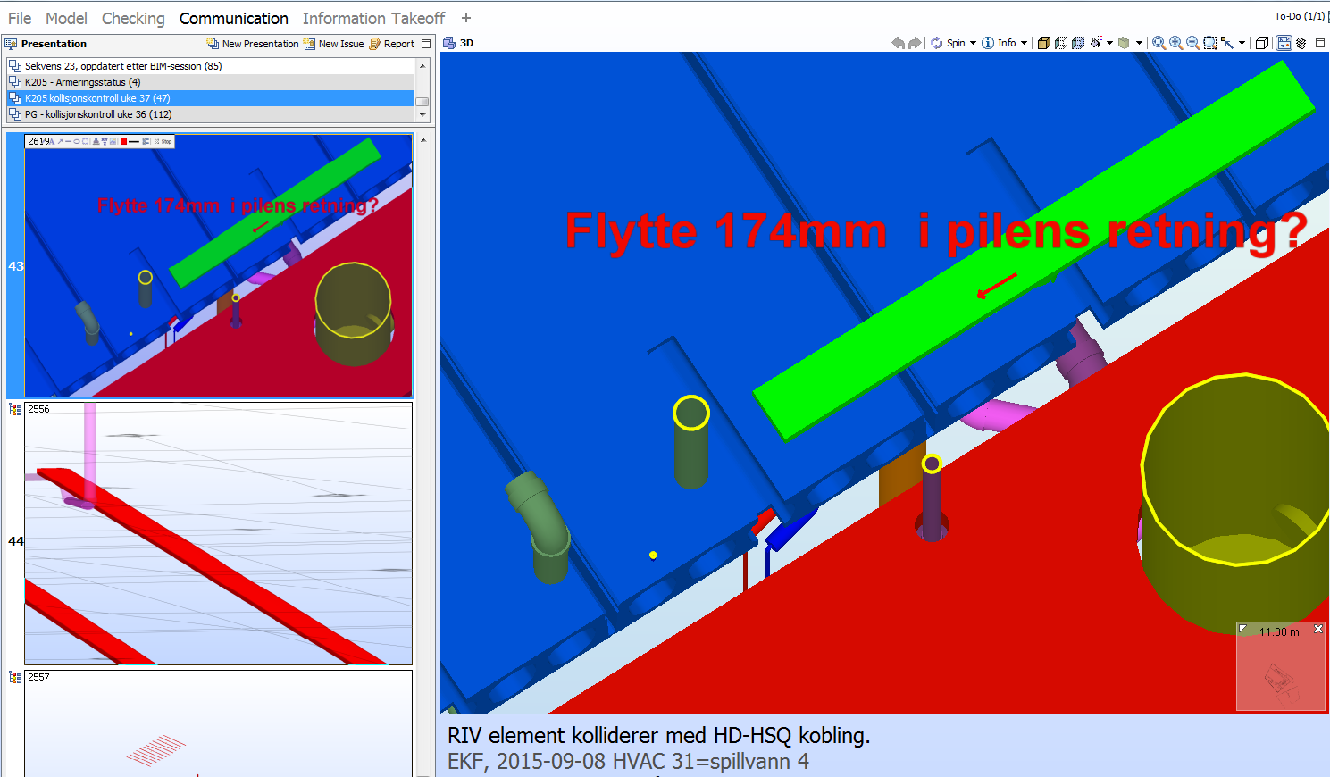
Task: Click the 3D panel header icon
Action: tap(449, 43)
